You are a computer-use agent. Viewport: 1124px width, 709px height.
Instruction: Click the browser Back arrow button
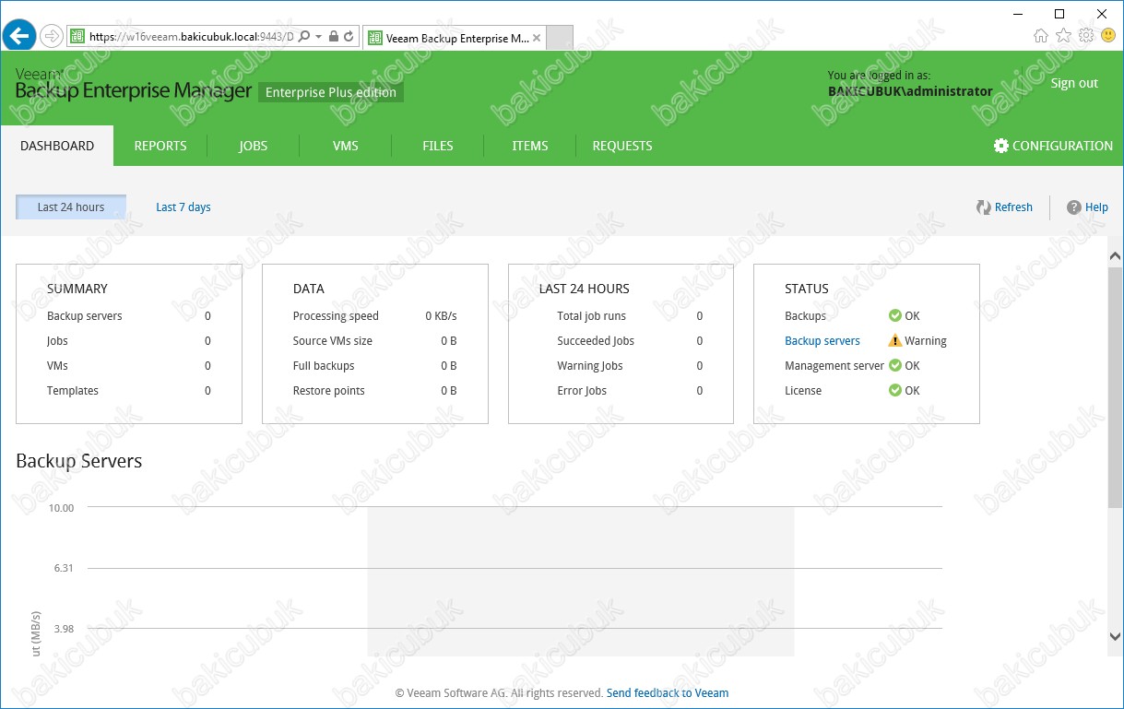pos(19,36)
